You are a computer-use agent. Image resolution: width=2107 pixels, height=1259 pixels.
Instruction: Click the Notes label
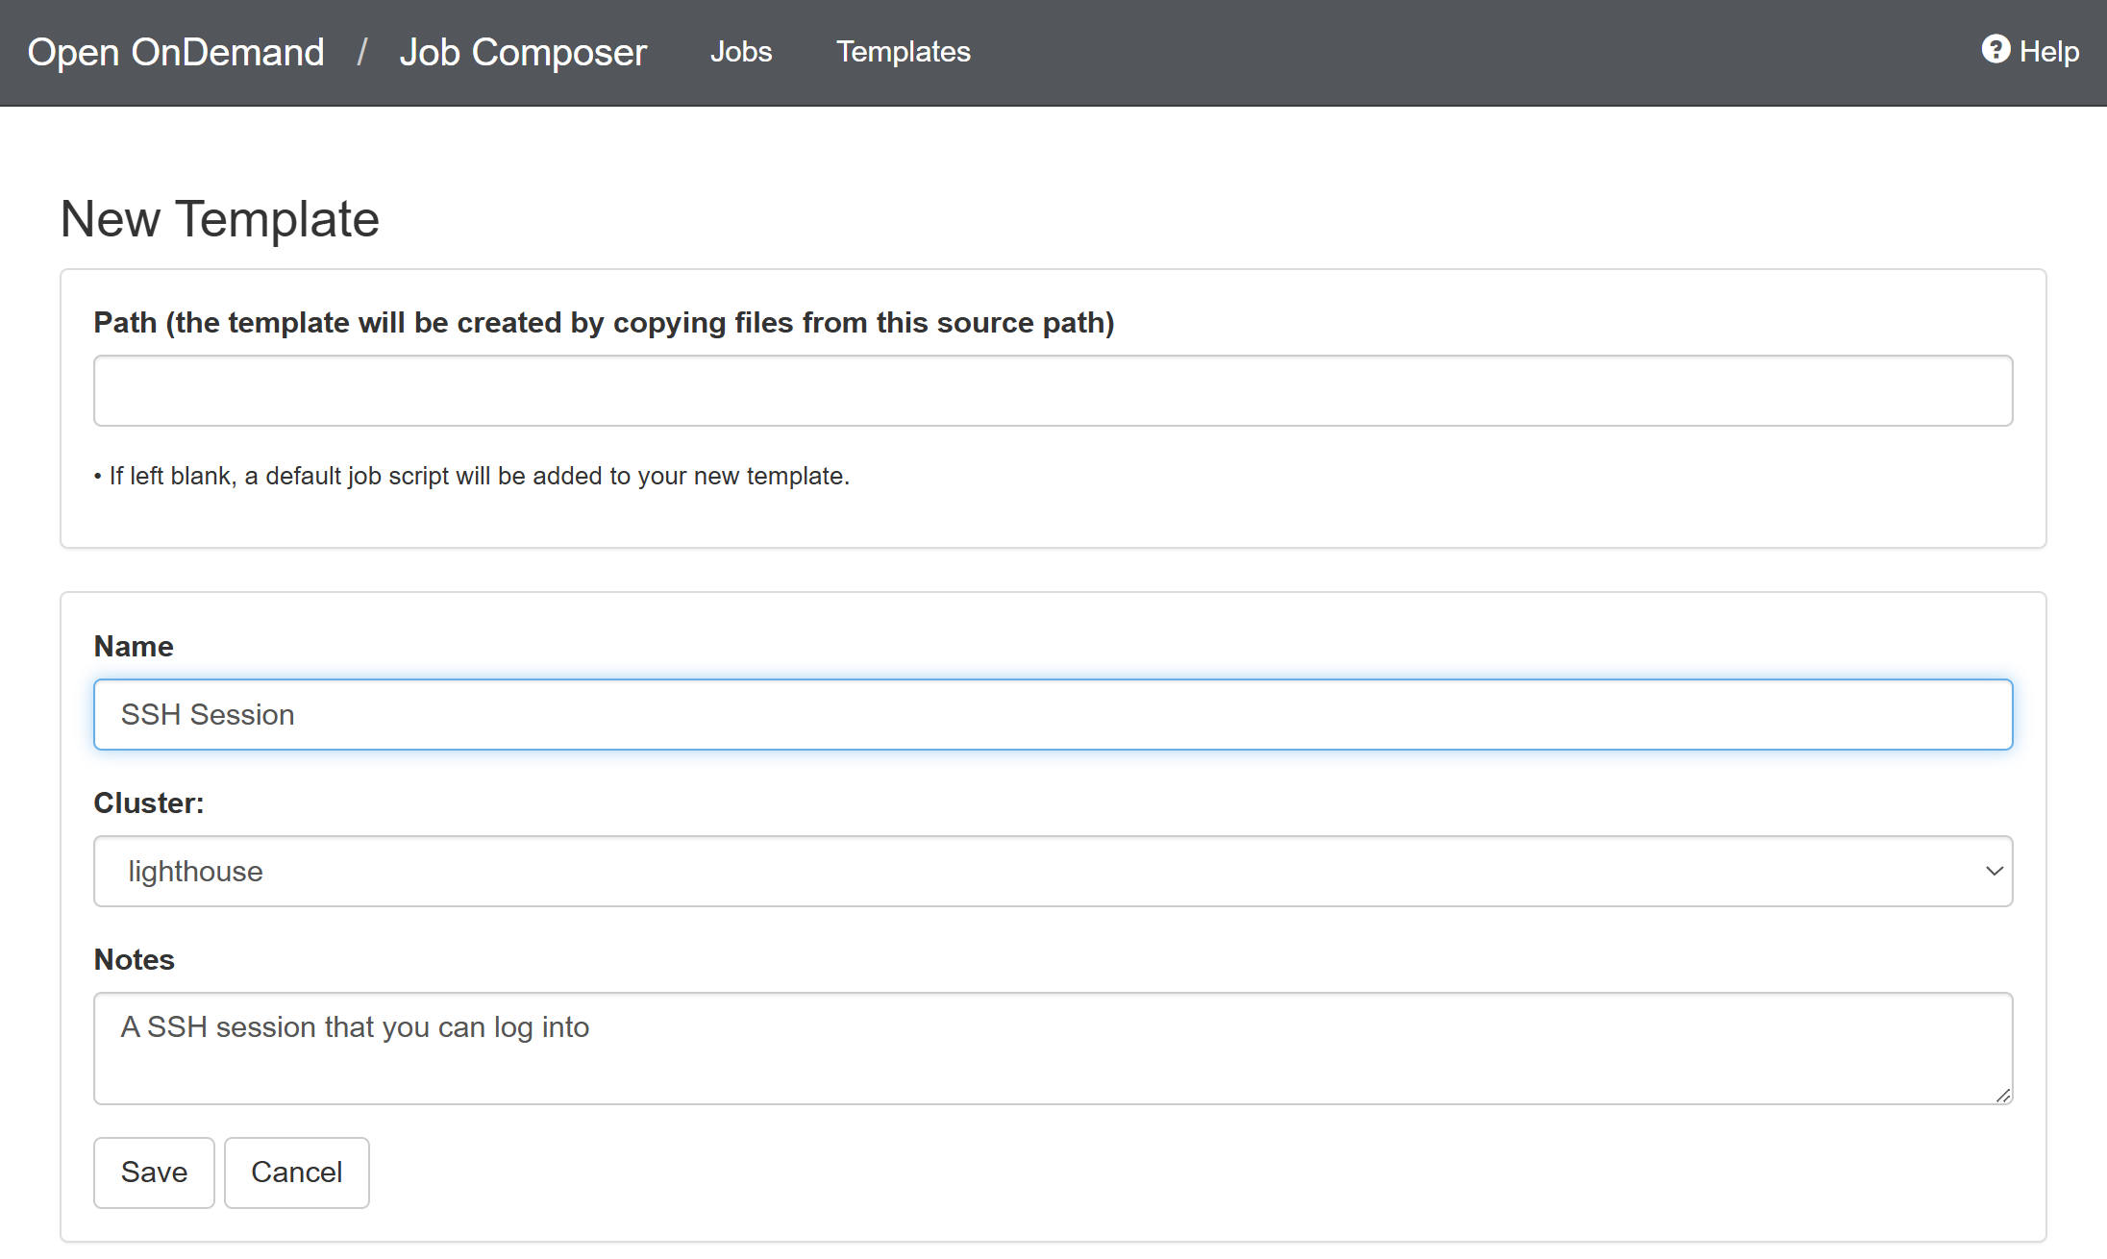click(x=135, y=960)
